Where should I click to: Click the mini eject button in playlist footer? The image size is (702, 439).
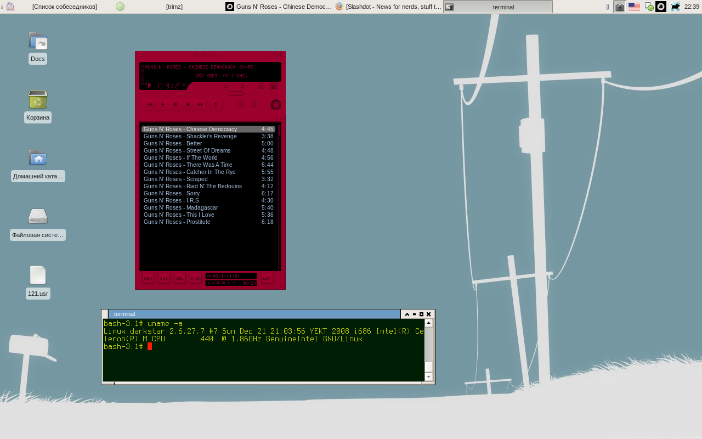coord(234,283)
